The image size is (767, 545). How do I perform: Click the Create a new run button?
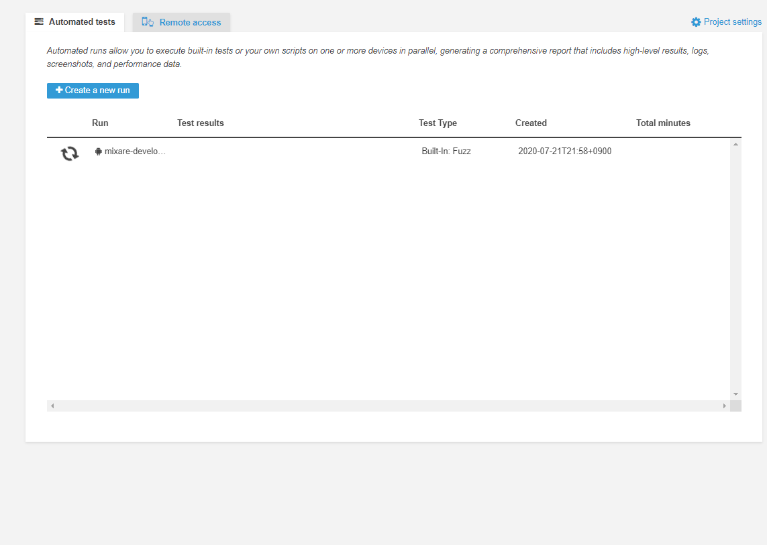point(93,90)
